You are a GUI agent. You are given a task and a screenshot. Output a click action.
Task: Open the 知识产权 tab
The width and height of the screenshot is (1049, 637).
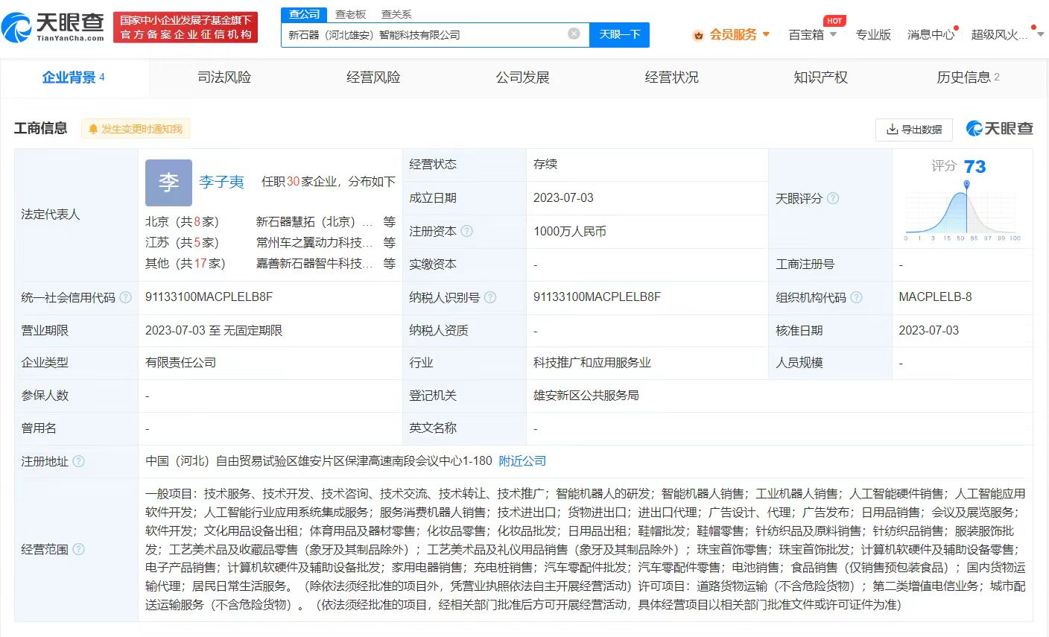(x=820, y=77)
